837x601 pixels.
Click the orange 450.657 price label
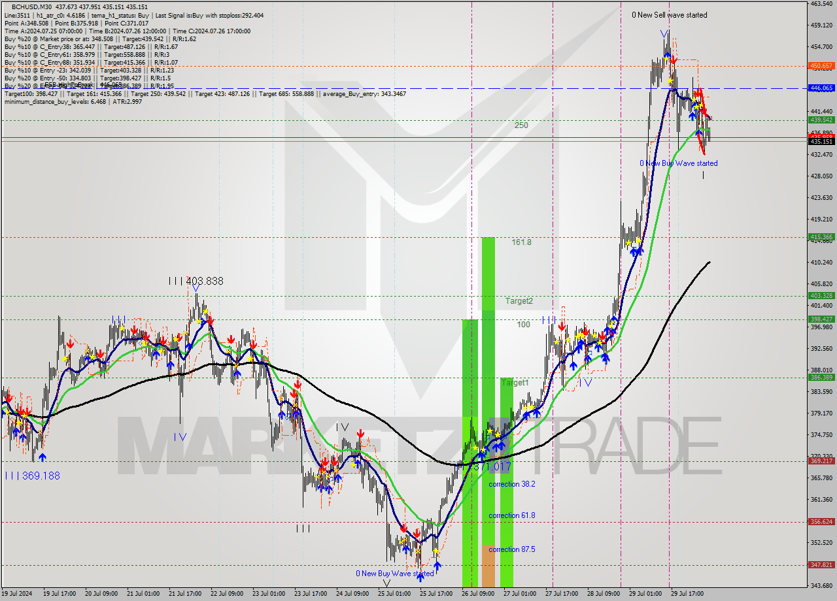coord(821,66)
